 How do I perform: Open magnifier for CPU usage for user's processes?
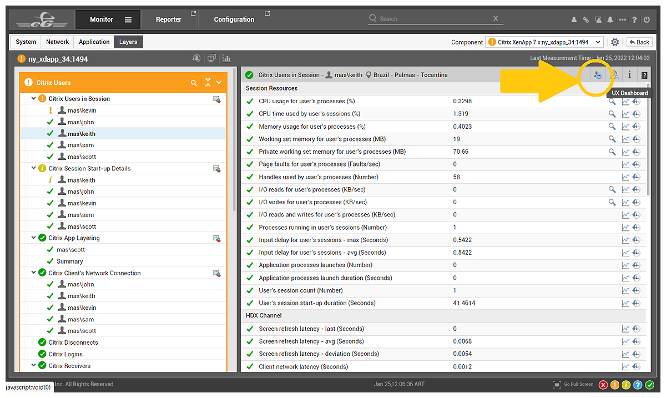coord(612,101)
